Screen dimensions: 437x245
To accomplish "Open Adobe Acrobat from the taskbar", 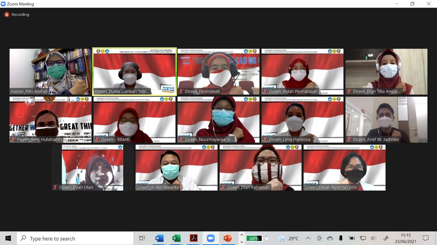I will pyautogui.click(x=194, y=238).
